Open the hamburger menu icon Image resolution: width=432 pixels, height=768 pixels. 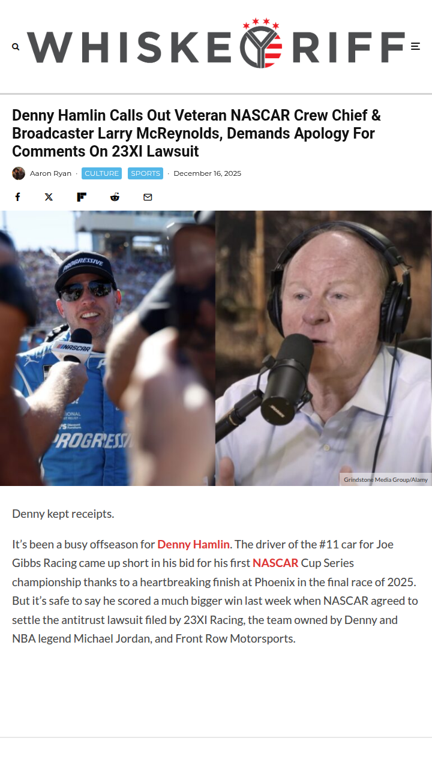(x=415, y=46)
